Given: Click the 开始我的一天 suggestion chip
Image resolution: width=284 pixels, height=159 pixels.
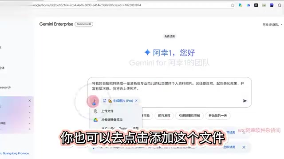Looking at the screenshot, I should [218, 116].
